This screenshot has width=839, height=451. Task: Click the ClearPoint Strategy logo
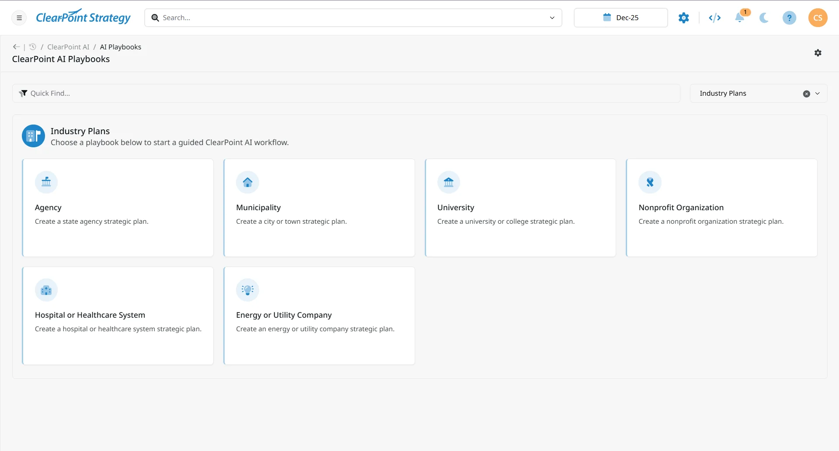click(x=83, y=17)
